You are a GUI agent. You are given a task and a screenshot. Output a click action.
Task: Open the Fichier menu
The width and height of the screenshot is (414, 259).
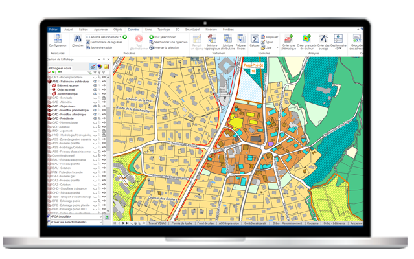tap(53, 30)
